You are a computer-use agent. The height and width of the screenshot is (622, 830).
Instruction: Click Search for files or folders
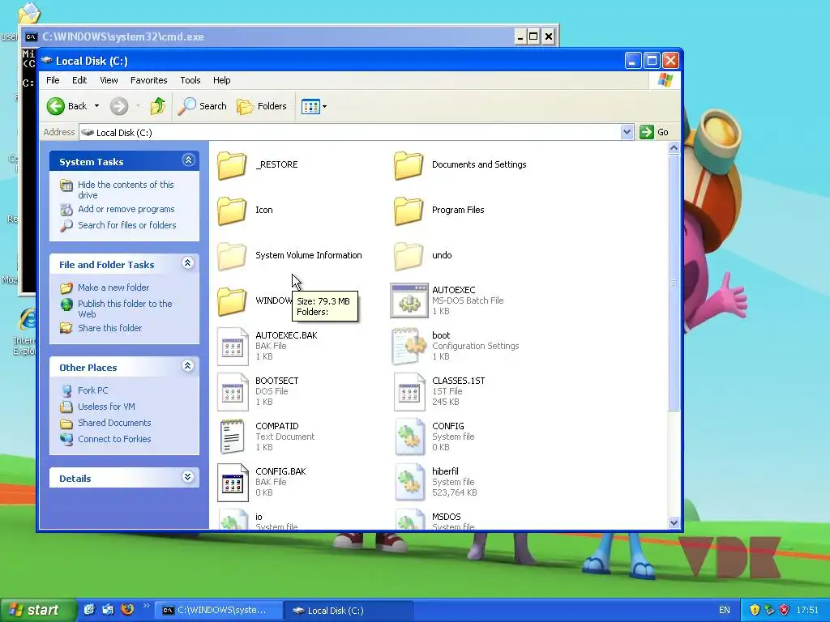point(127,225)
